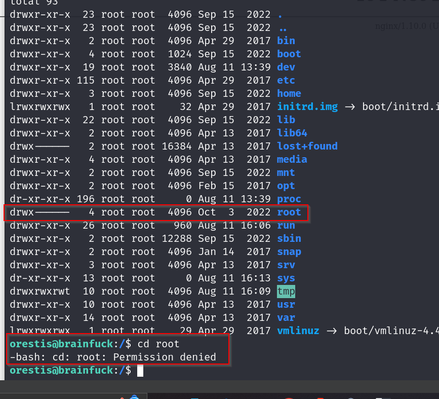The width and height of the screenshot is (439, 399).
Task: Click the sbin directory entry
Action: [289, 238]
